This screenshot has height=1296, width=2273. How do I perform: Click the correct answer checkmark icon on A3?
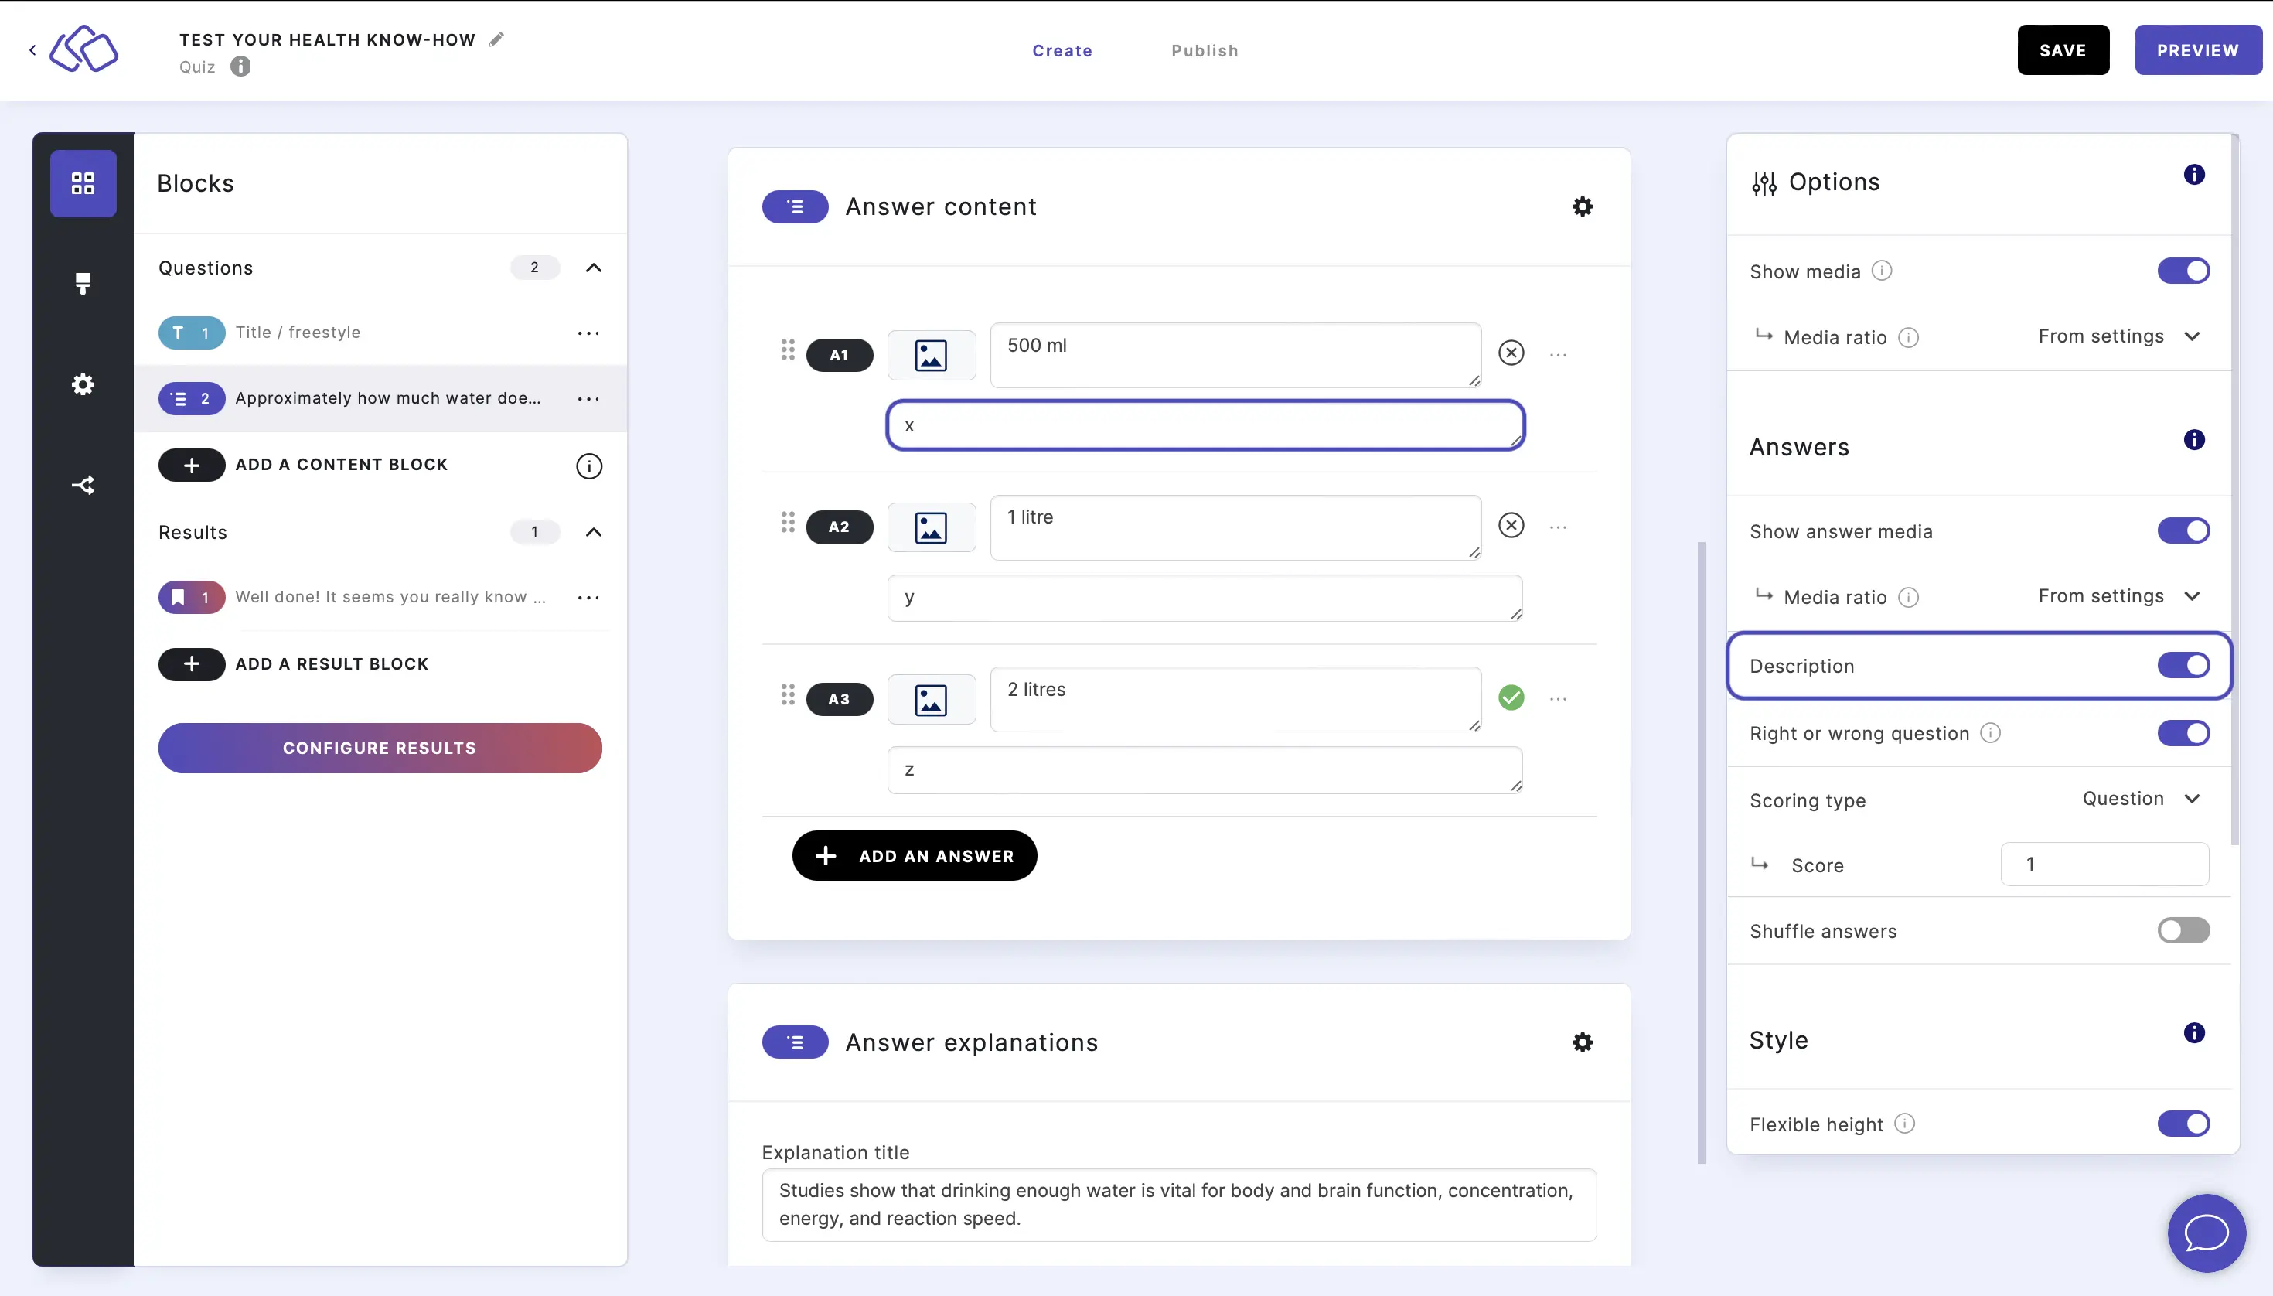click(x=1510, y=698)
